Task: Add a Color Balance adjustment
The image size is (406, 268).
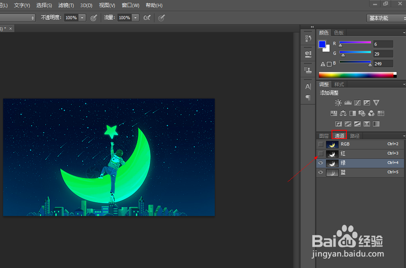Action: tap(343, 113)
